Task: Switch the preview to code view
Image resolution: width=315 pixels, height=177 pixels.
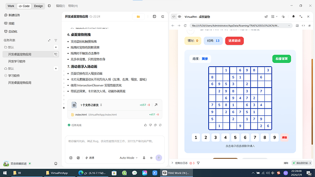Action: coord(174,17)
